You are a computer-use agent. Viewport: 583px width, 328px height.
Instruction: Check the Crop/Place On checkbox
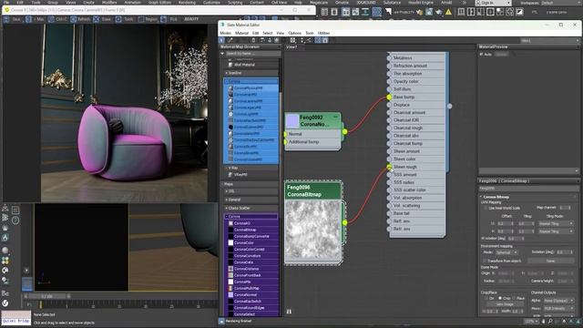click(486, 298)
